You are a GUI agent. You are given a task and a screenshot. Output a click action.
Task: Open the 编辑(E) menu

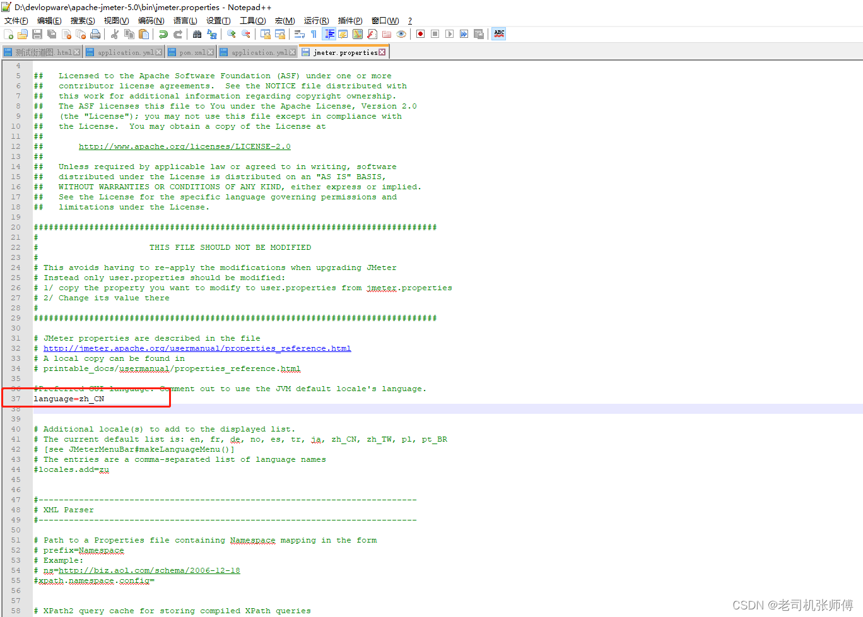(x=49, y=21)
